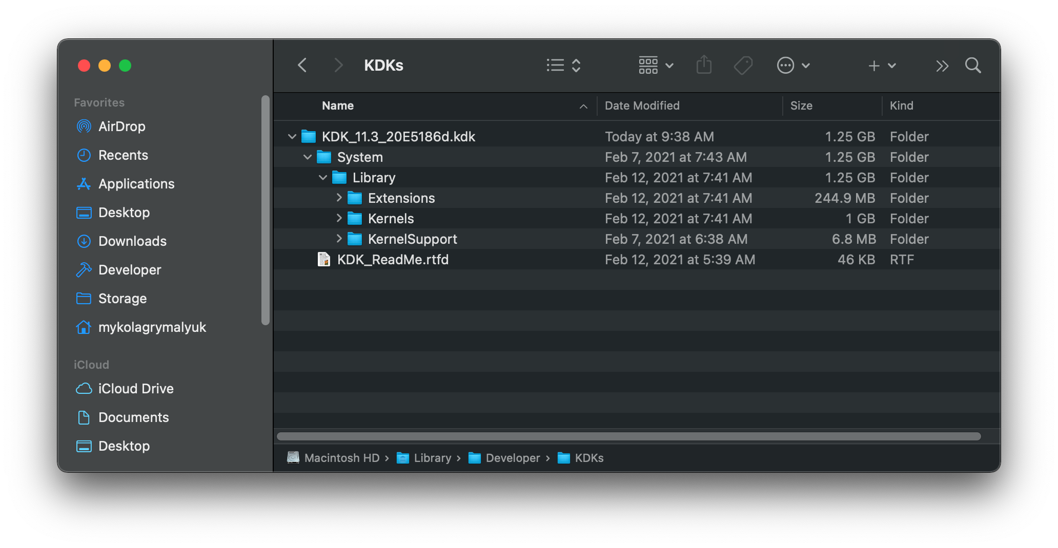
Task: Collapse the KDK_11.3_20E5186d.kdk folder
Action: [x=292, y=137]
